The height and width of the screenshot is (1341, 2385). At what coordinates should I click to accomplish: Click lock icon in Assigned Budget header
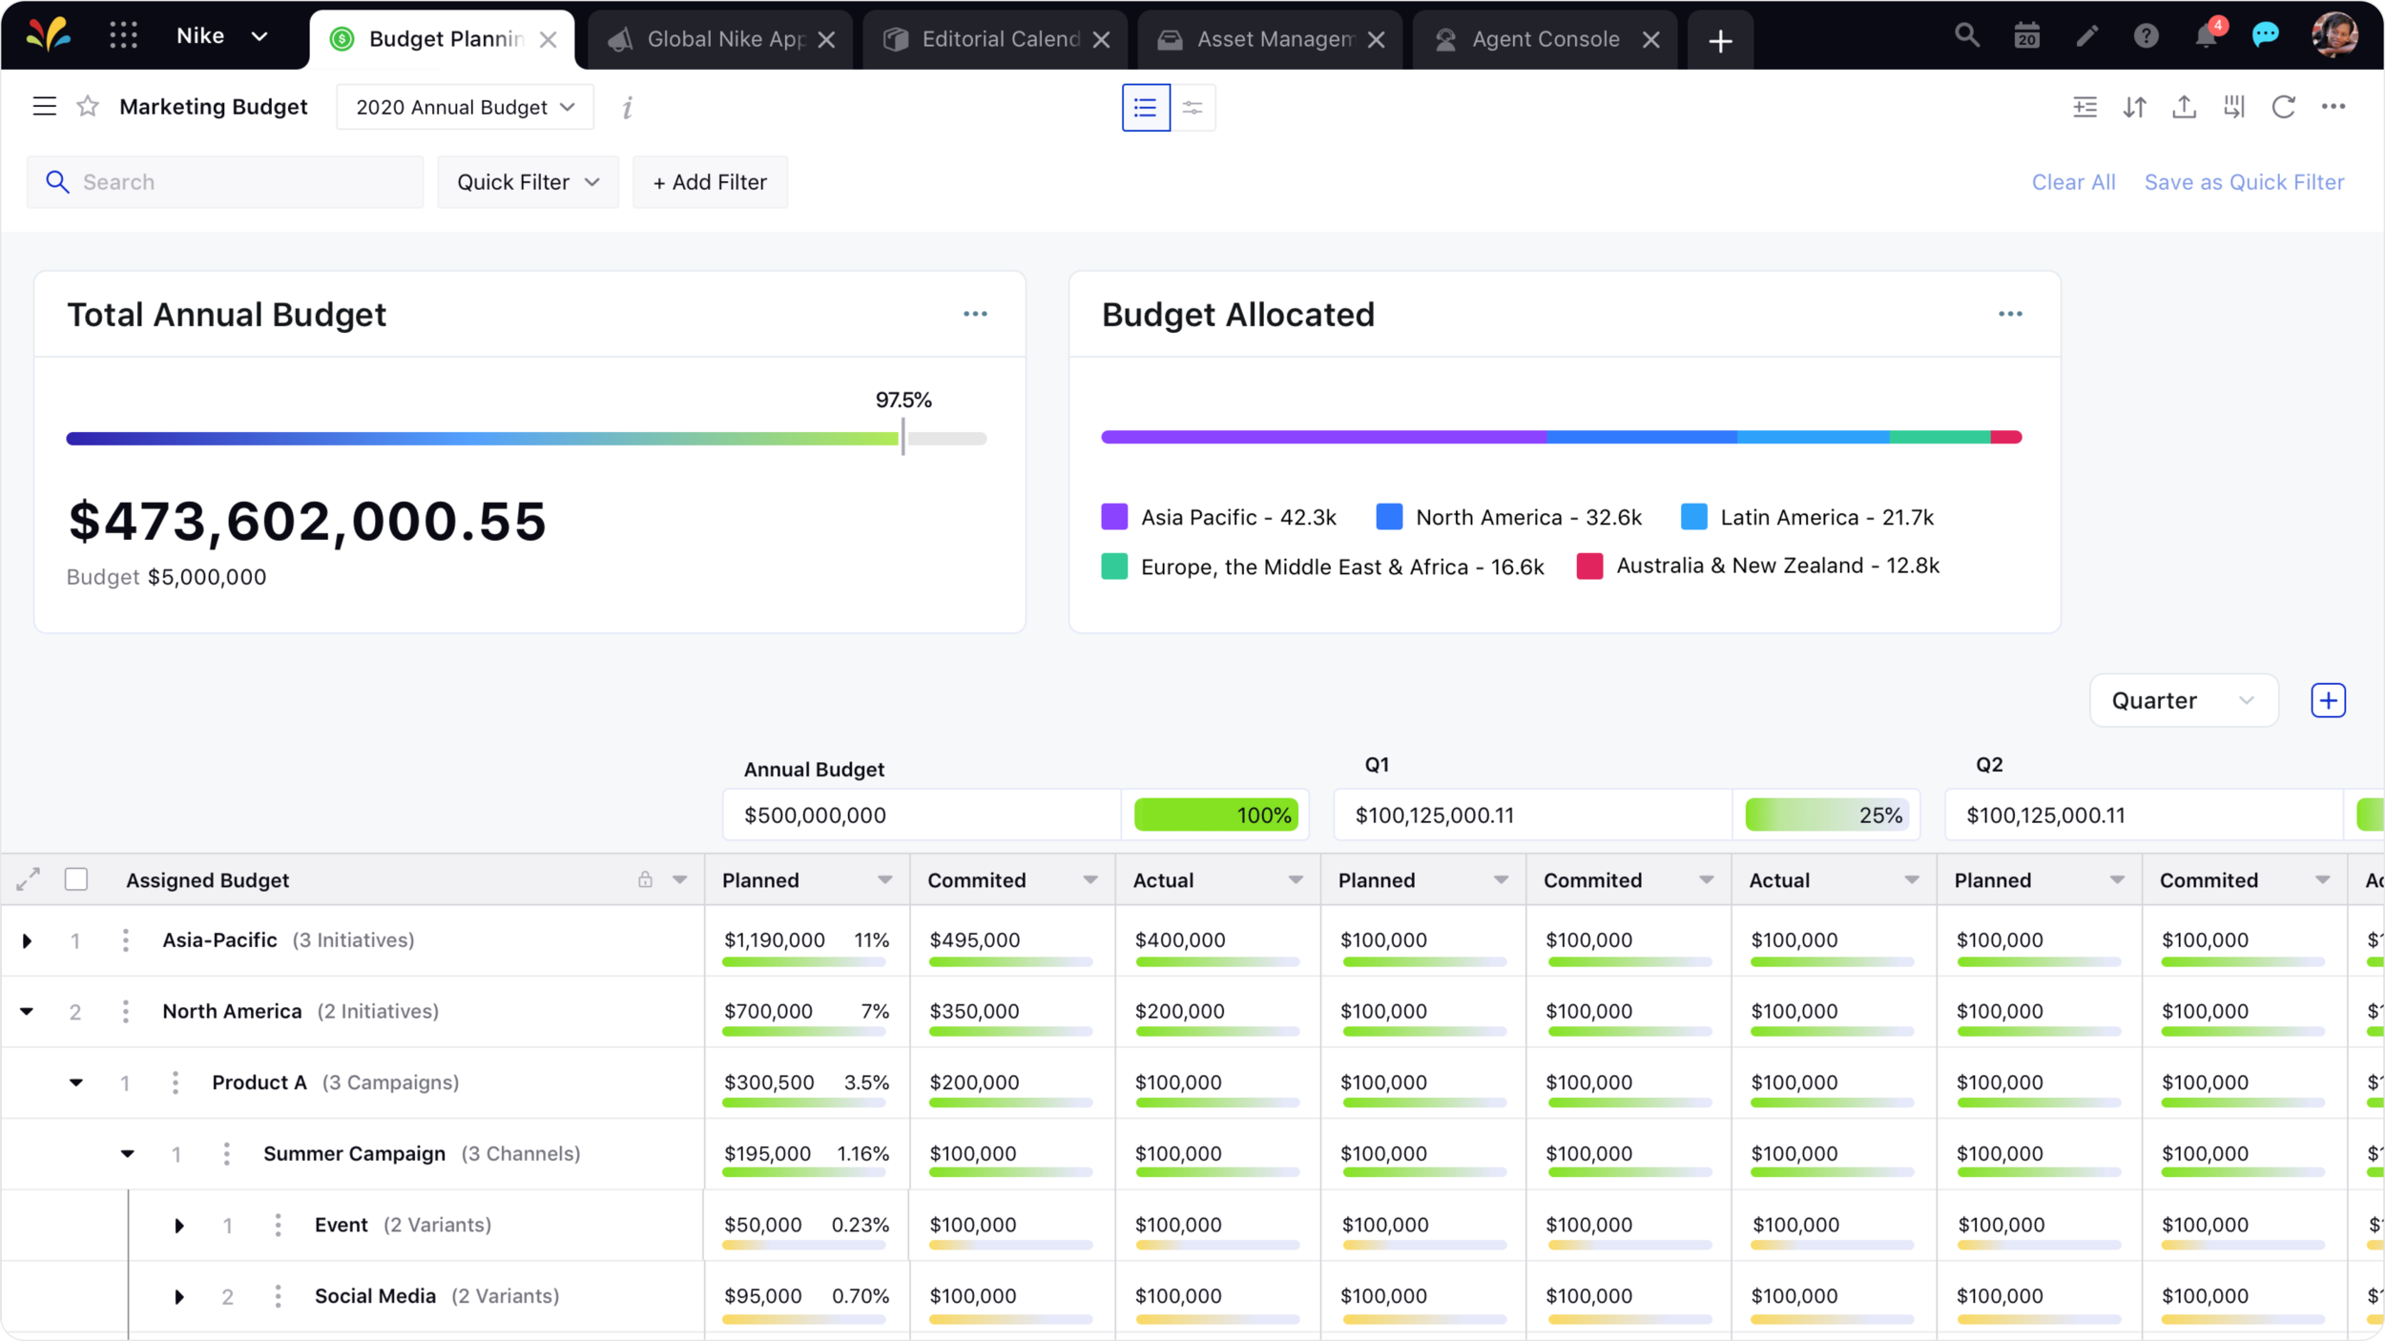tap(646, 879)
